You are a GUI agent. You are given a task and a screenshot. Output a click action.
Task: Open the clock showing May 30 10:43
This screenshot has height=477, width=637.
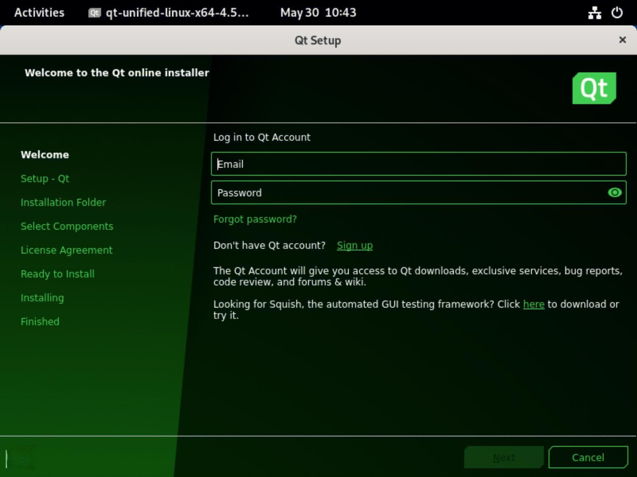point(318,13)
